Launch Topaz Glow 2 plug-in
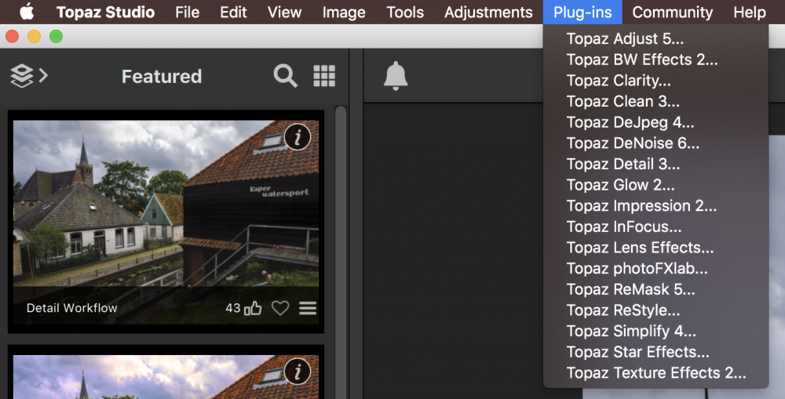 pos(655,185)
